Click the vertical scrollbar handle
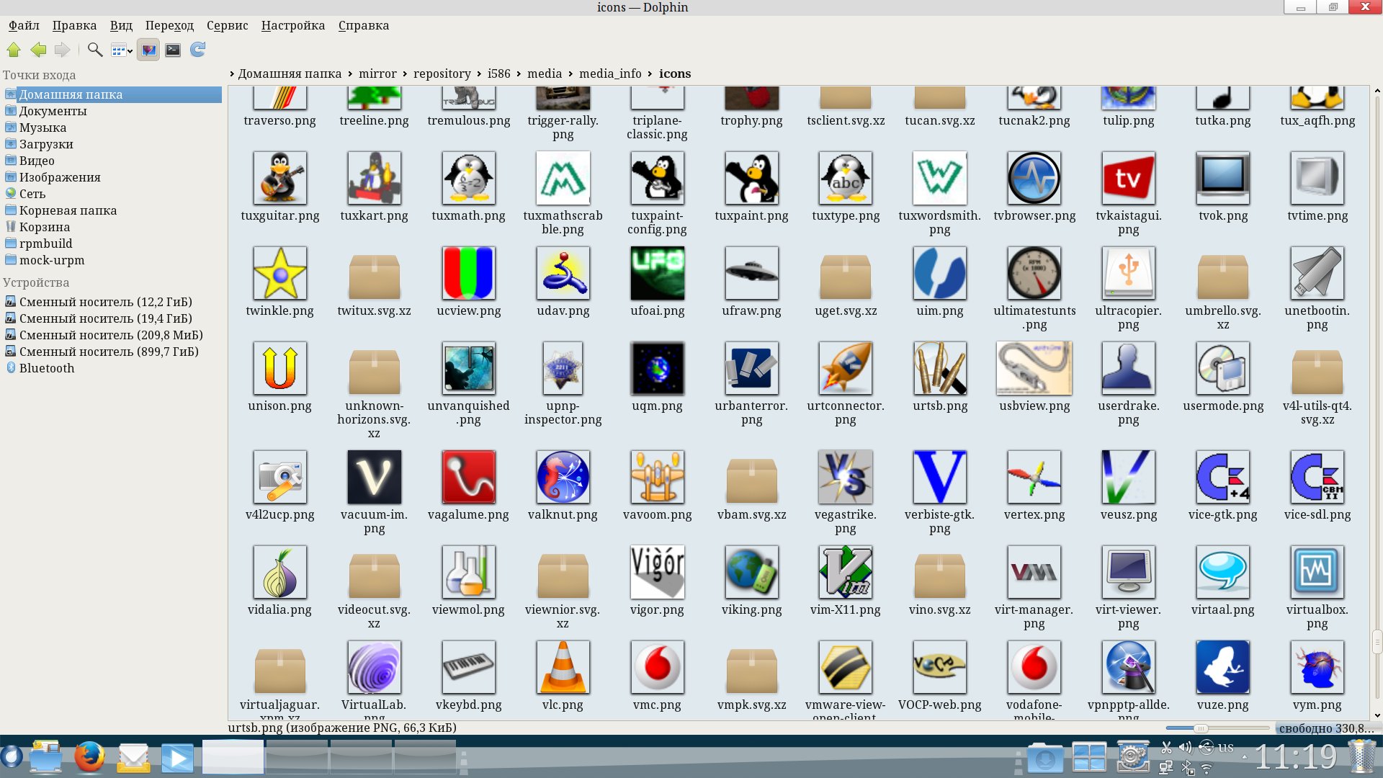 pyautogui.click(x=1377, y=641)
